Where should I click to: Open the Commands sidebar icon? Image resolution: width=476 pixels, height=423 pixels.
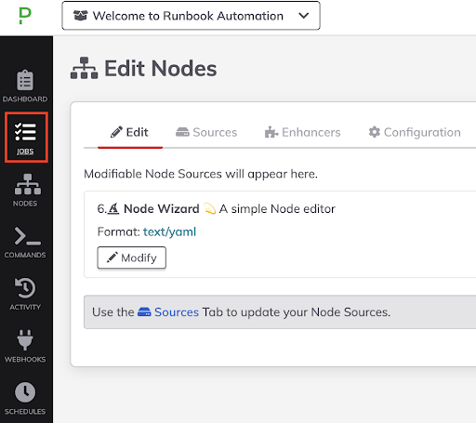coord(27,236)
